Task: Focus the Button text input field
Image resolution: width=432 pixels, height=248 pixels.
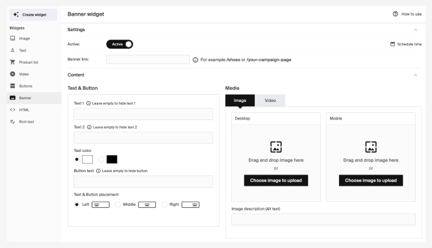Action: (x=144, y=181)
